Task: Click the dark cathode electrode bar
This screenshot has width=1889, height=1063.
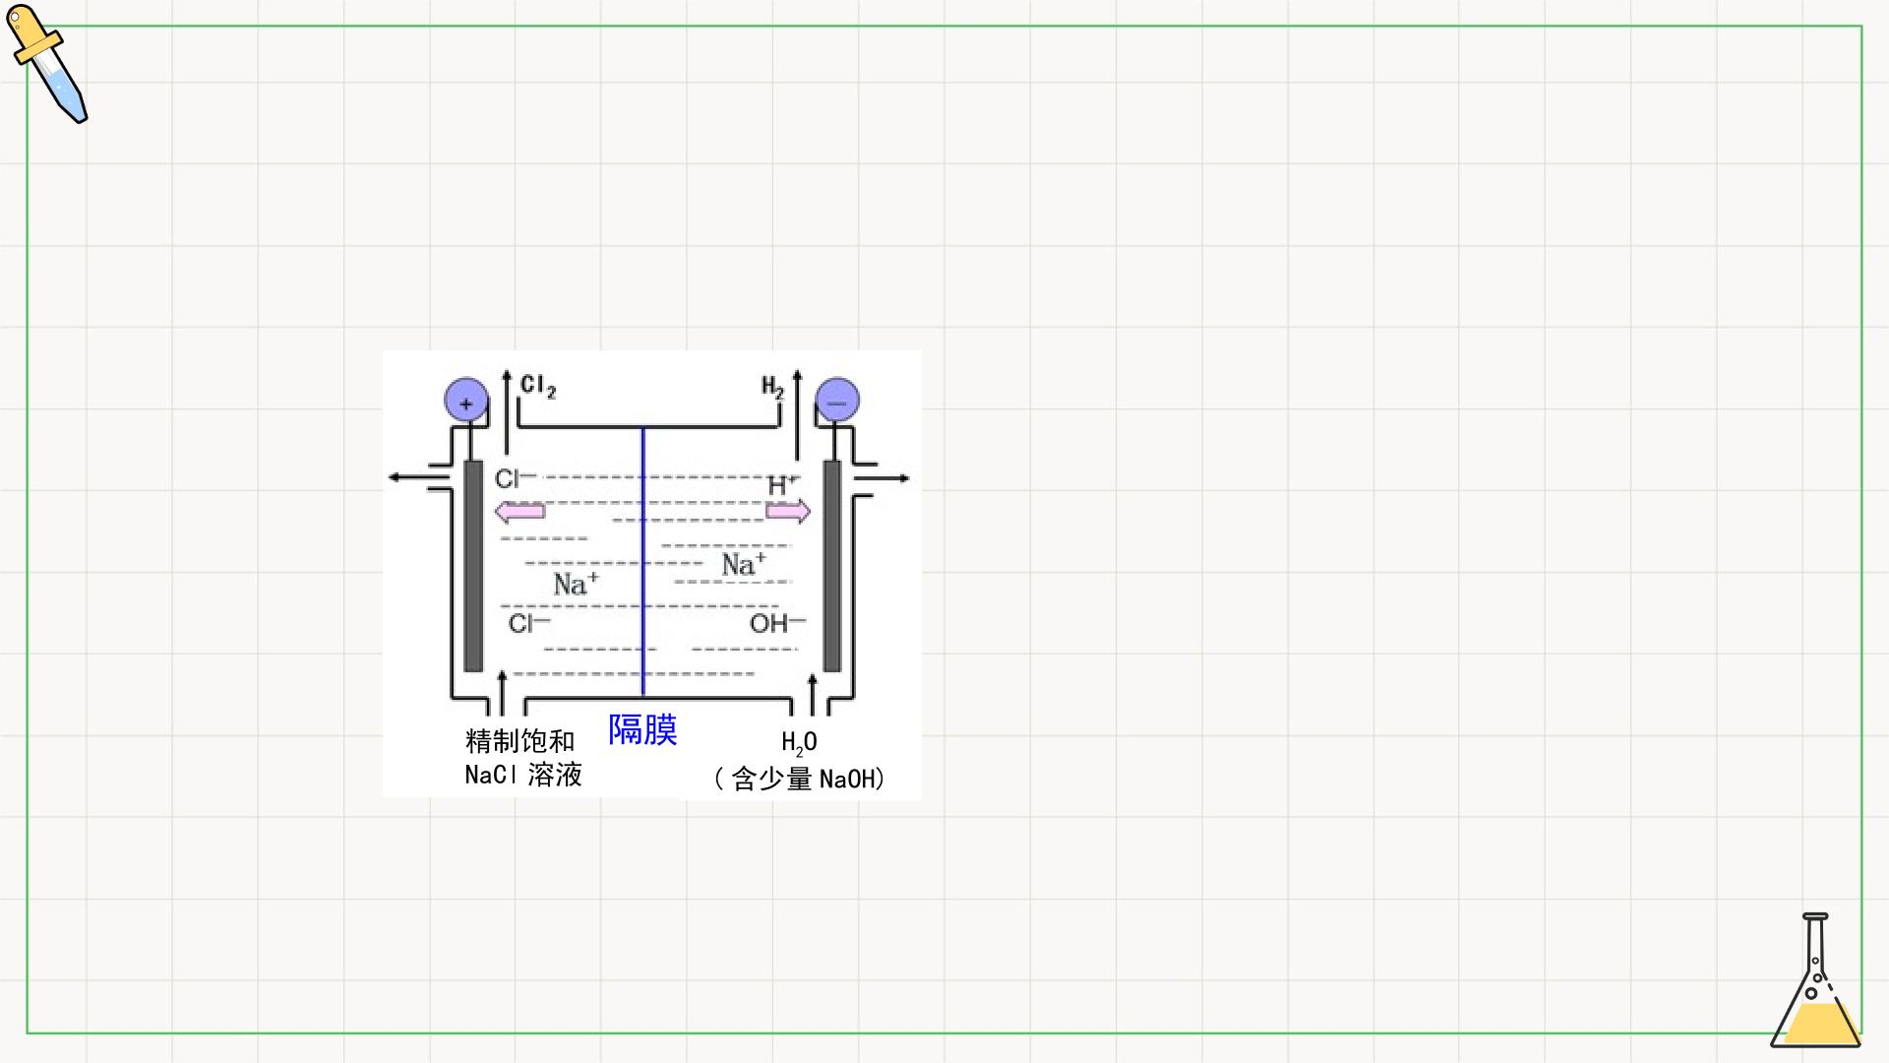Action: (832, 566)
